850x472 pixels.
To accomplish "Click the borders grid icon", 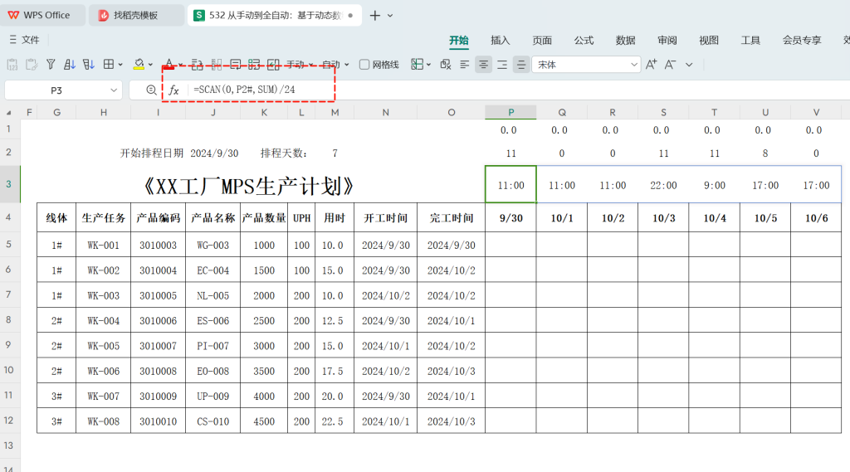I will (x=109, y=65).
